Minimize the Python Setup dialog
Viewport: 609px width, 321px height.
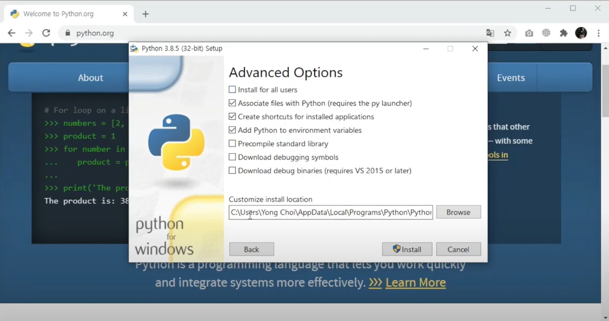tap(426, 48)
